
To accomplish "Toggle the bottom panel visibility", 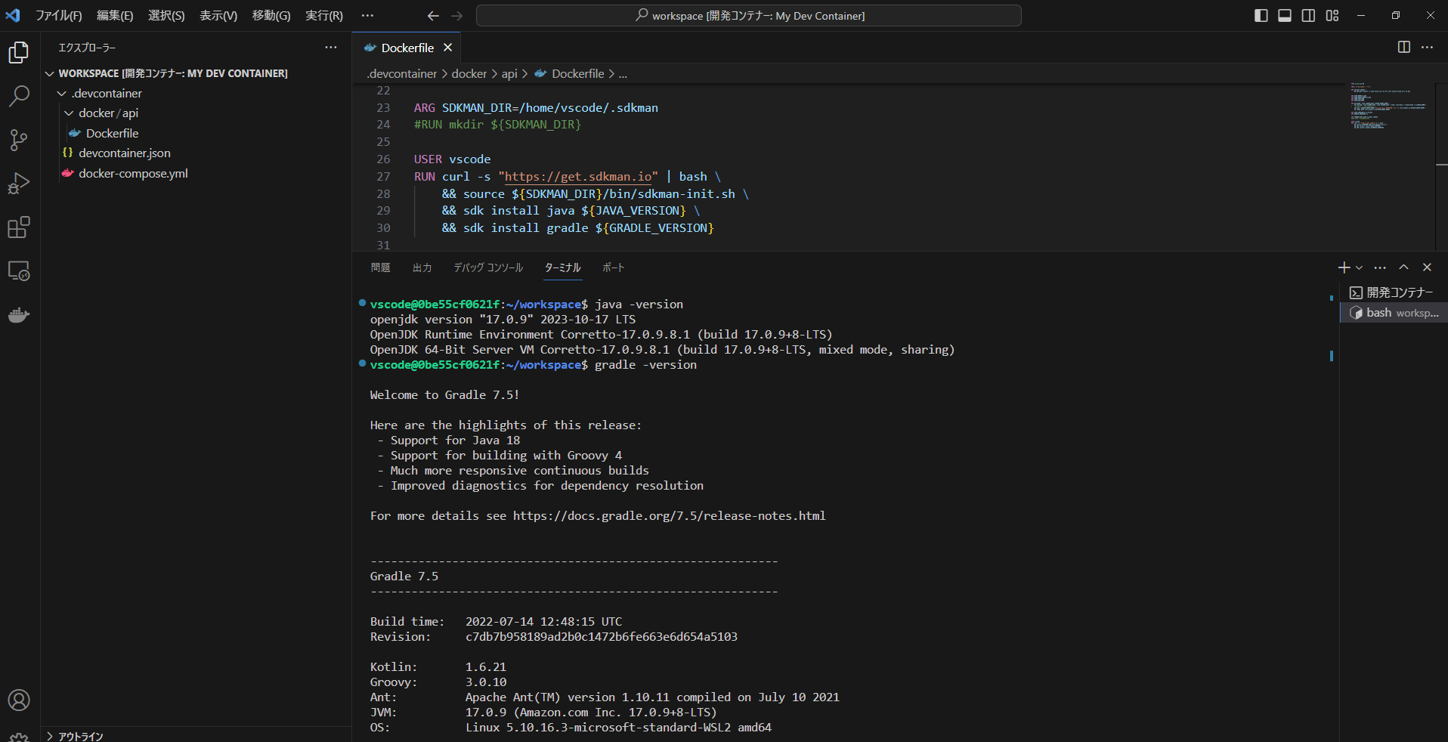I will coord(1285,15).
